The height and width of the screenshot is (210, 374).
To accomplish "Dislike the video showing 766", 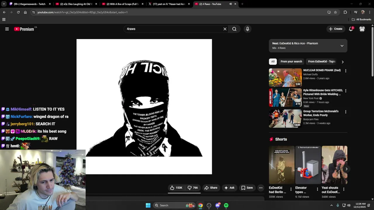I will 193,188.
